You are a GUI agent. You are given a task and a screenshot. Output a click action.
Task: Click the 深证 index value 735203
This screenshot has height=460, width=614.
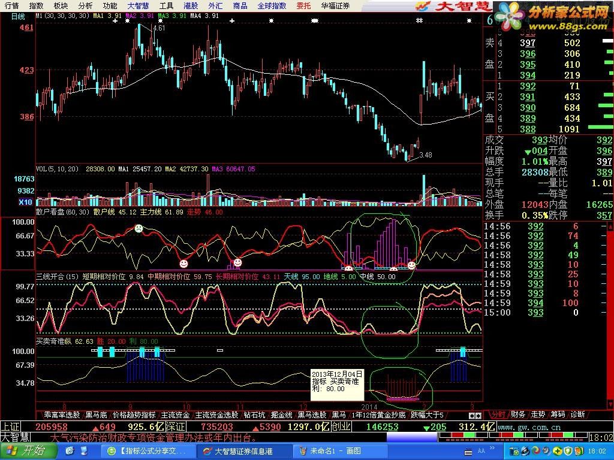(x=216, y=426)
